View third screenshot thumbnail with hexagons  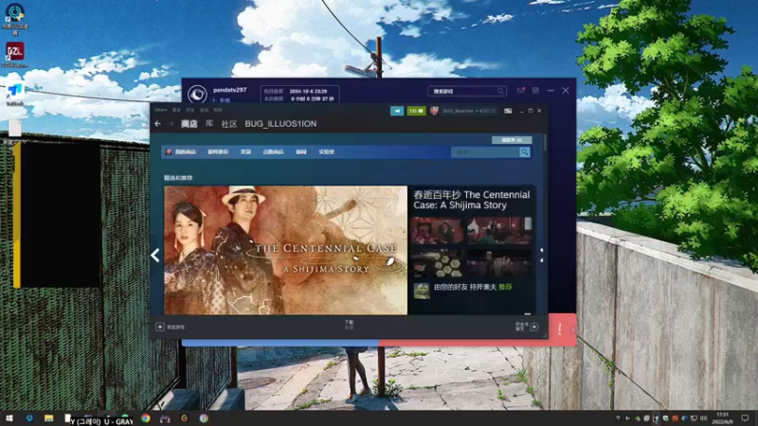(x=438, y=263)
